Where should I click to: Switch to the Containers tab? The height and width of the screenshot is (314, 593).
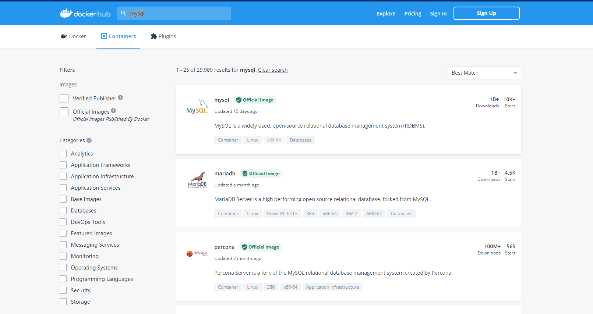119,36
